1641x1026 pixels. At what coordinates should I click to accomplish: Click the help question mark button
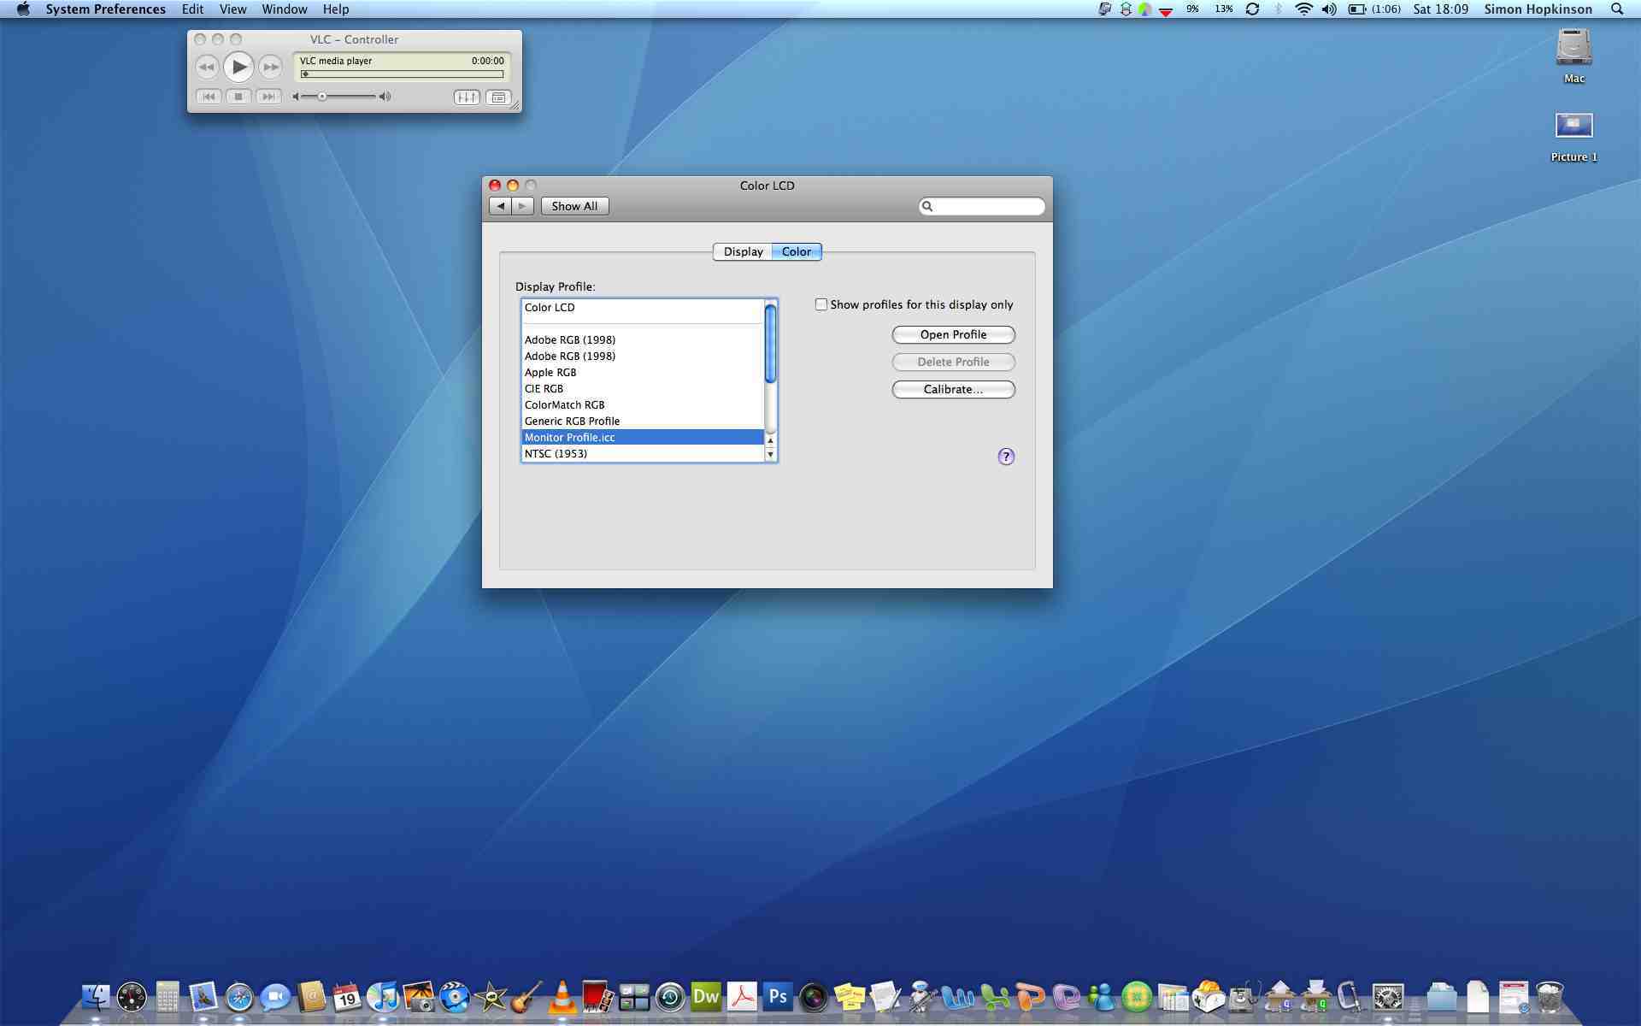(1006, 457)
